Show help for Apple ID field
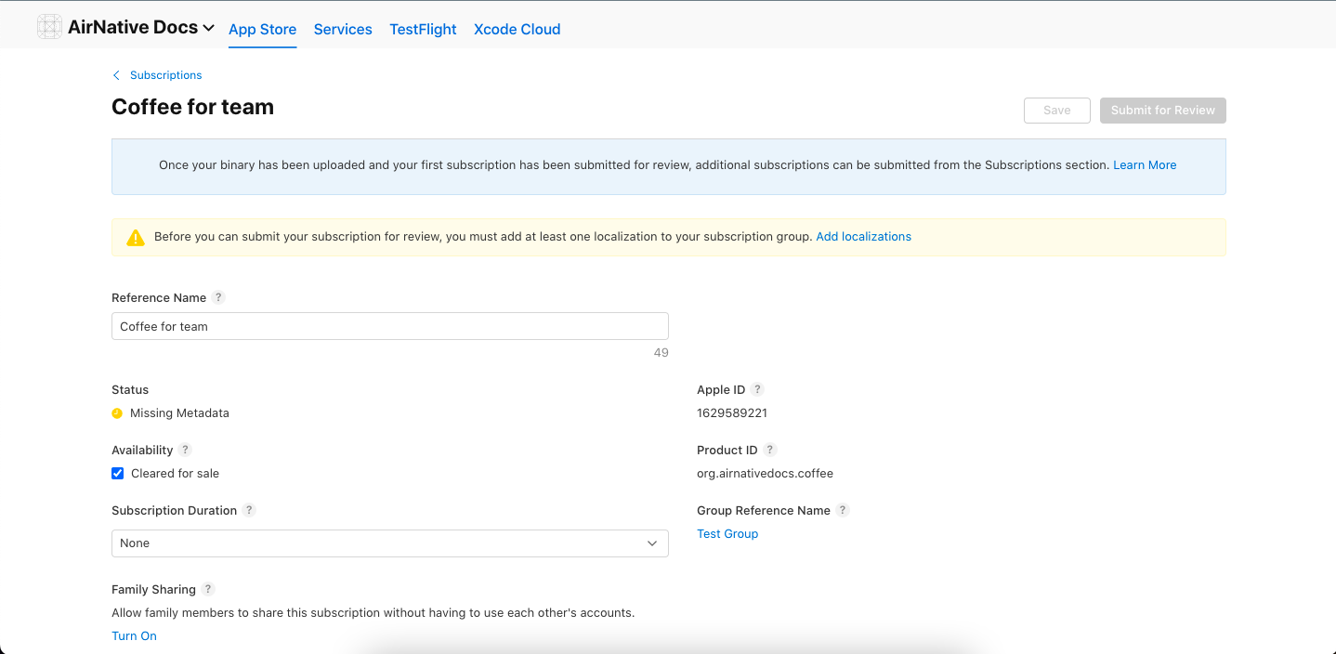The width and height of the screenshot is (1336, 654). tap(757, 389)
